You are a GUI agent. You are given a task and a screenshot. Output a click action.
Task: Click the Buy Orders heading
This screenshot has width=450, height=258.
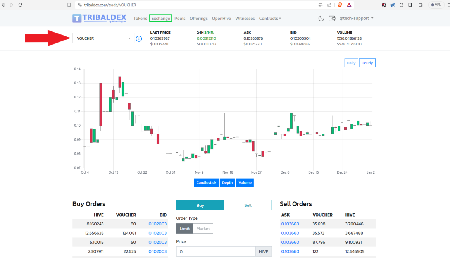tap(89, 204)
